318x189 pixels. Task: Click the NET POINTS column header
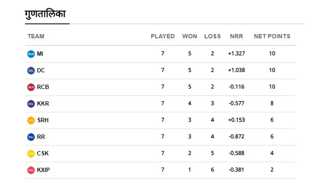coord(272,36)
